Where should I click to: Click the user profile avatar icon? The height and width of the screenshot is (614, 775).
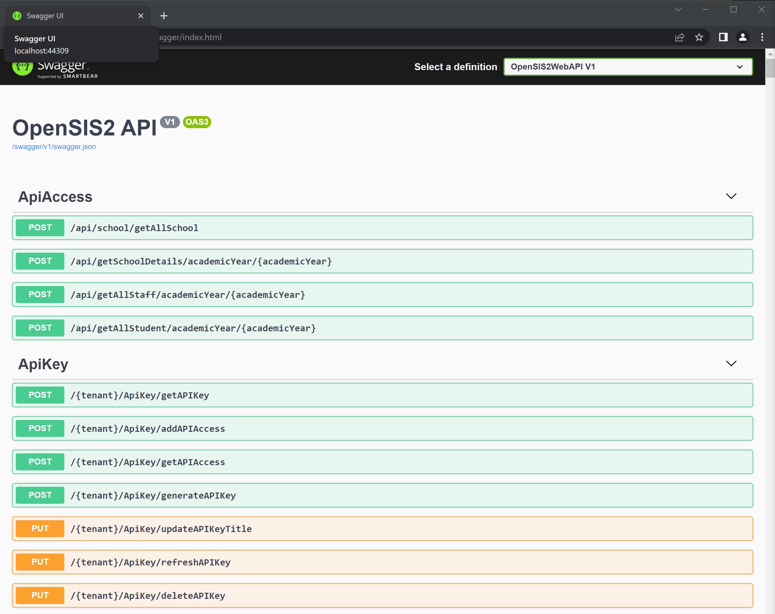pyautogui.click(x=742, y=37)
